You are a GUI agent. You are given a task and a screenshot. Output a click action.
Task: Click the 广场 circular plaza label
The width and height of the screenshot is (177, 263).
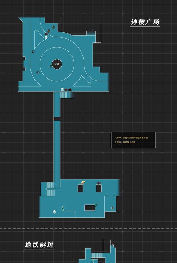click(x=57, y=64)
